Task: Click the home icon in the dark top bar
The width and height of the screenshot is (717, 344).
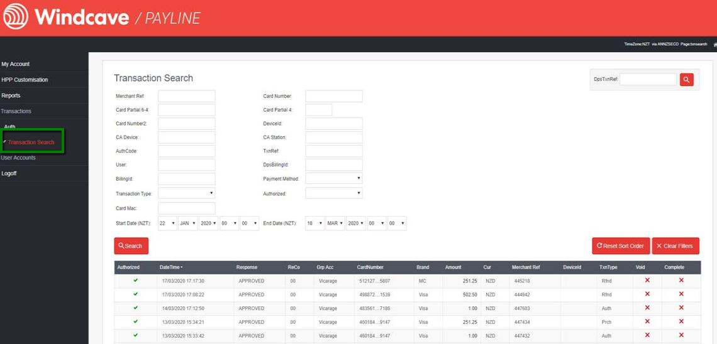Action: (x=714, y=44)
